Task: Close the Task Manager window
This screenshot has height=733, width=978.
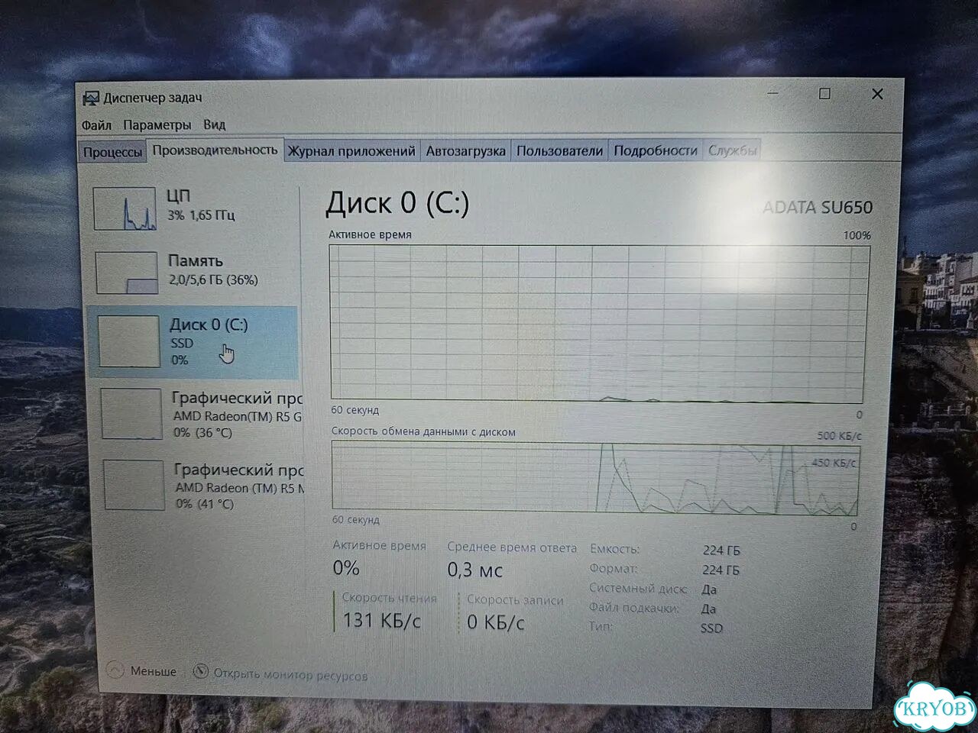Action: (877, 94)
